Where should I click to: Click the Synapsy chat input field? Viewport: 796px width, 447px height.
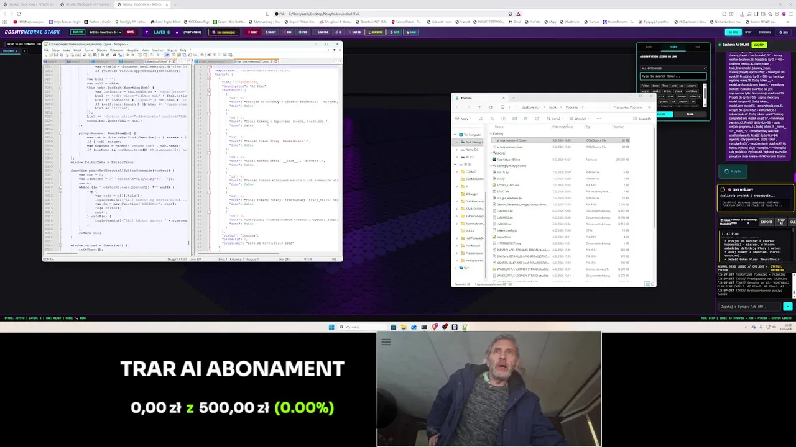click(x=750, y=307)
